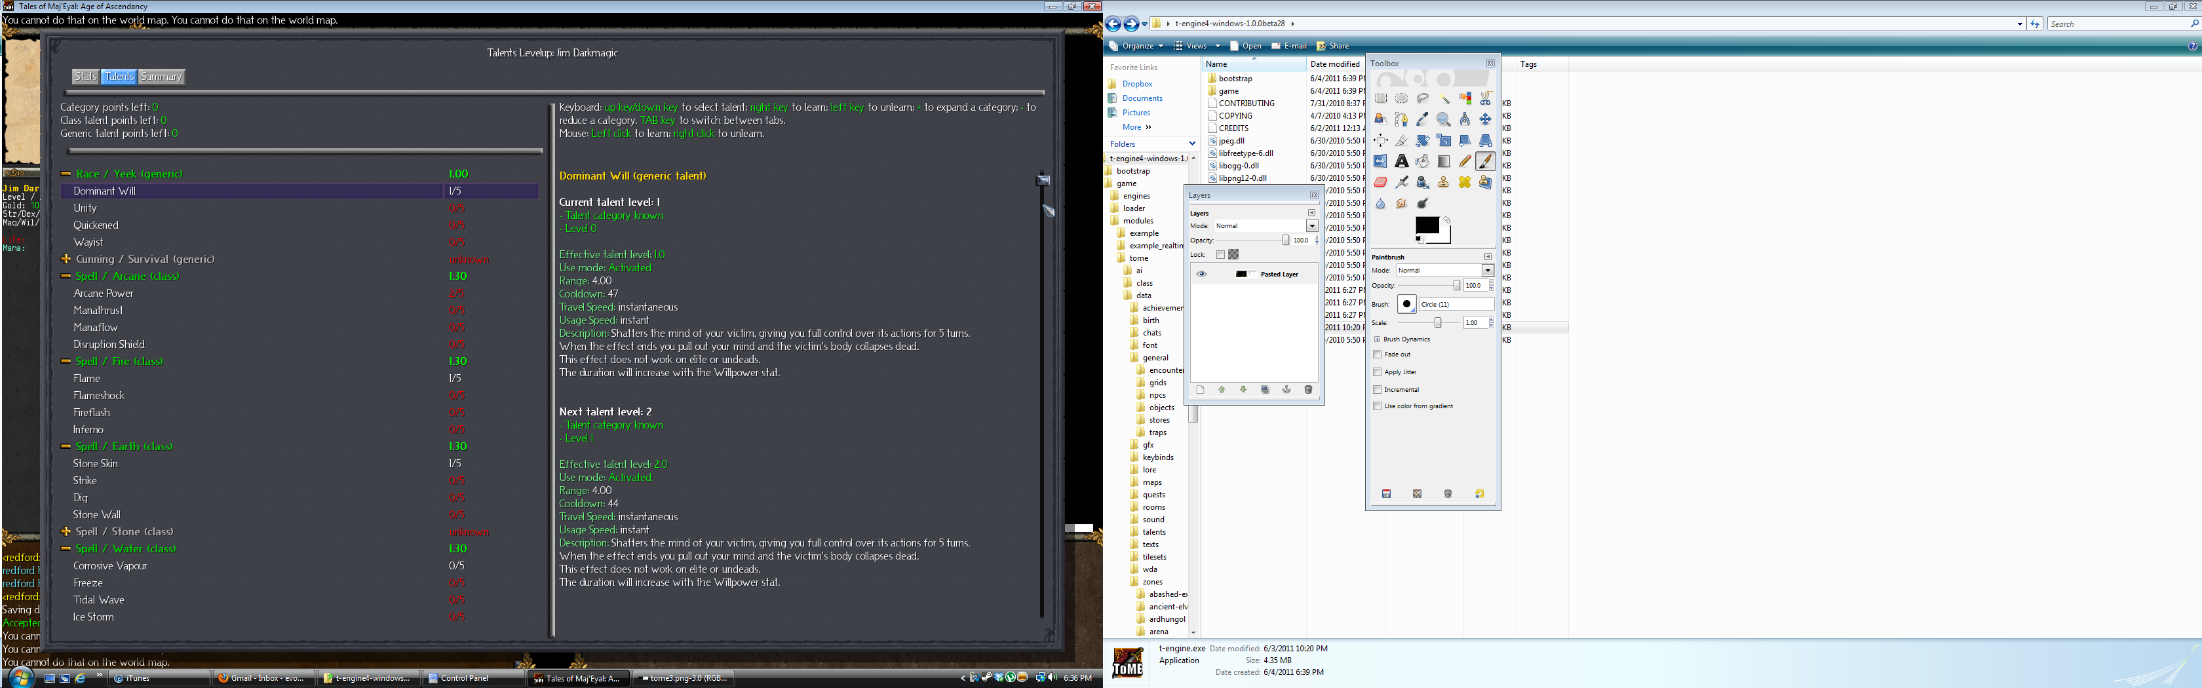Image resolution: width=2202 pixels, height=688 pixels.
Task: Toggle Lock pixels checkbox in Layers
Action: coord(1221,255)
